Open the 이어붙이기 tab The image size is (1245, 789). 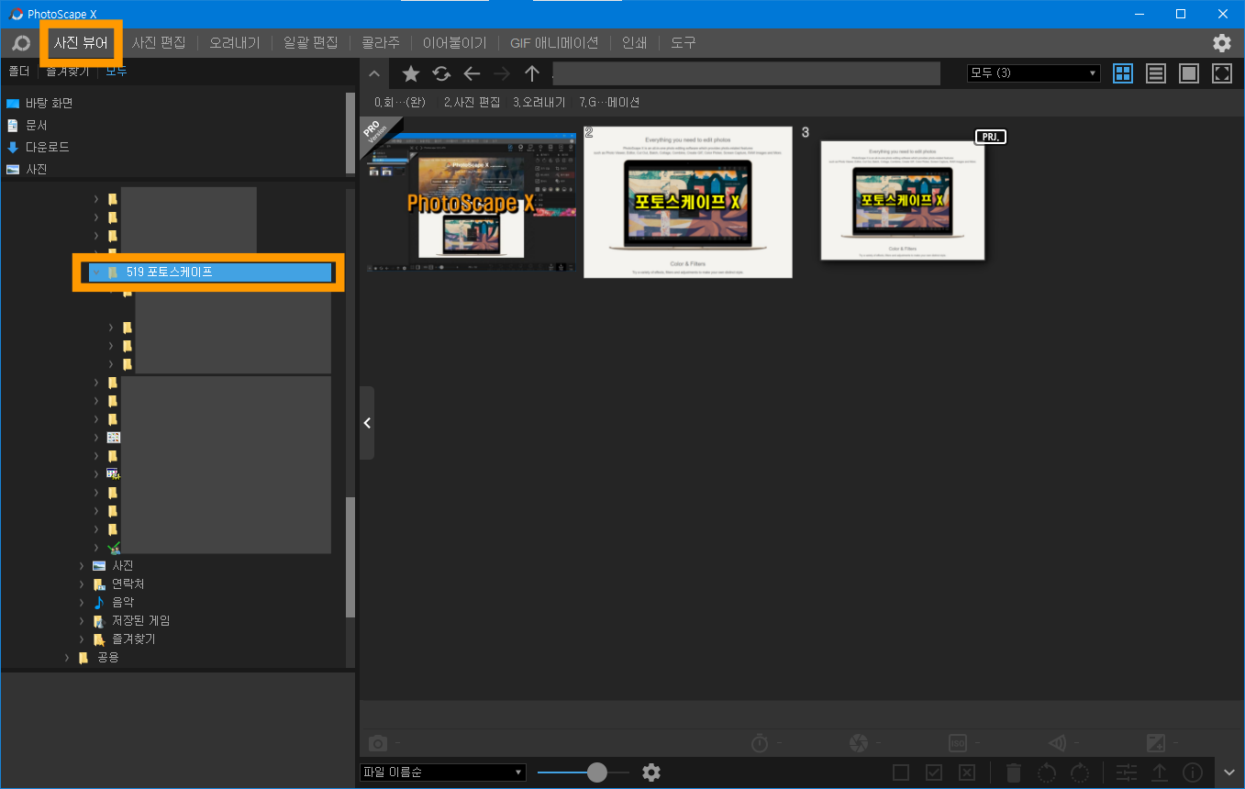click(x=455, y=43)
